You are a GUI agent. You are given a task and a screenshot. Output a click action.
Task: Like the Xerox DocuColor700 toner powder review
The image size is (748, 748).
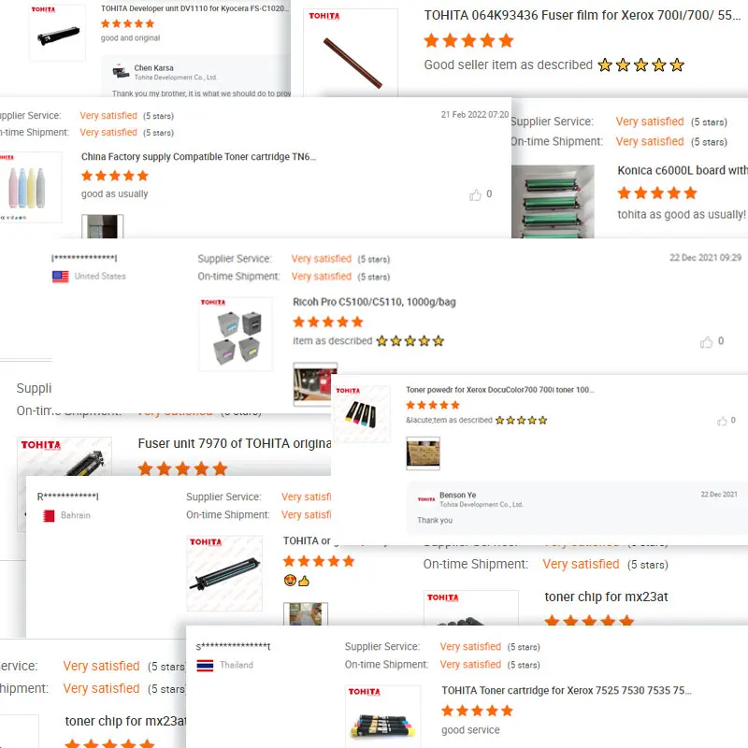coord(722,421)
